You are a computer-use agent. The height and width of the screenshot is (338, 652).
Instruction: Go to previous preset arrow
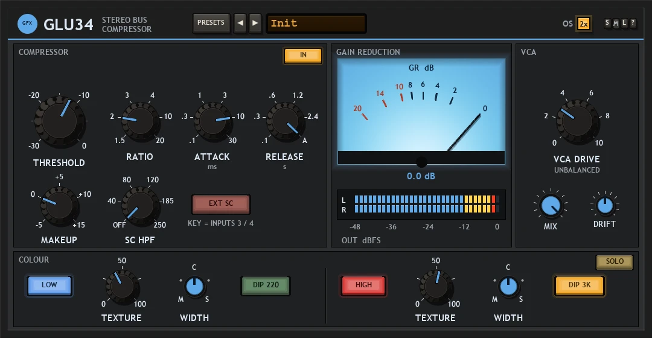pos(240,24)
